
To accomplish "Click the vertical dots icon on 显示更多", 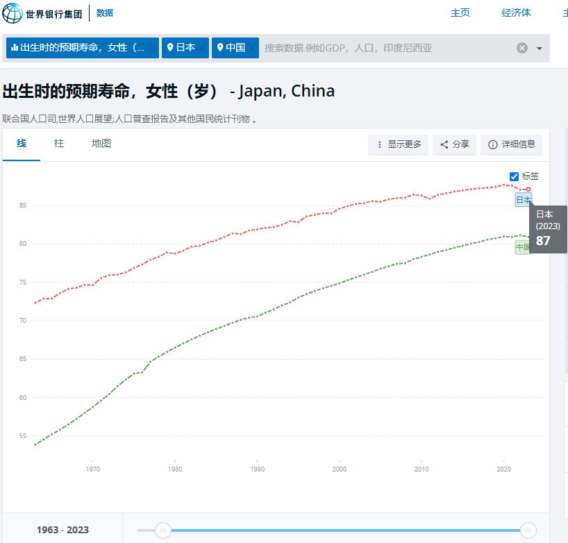I will 380,144.
